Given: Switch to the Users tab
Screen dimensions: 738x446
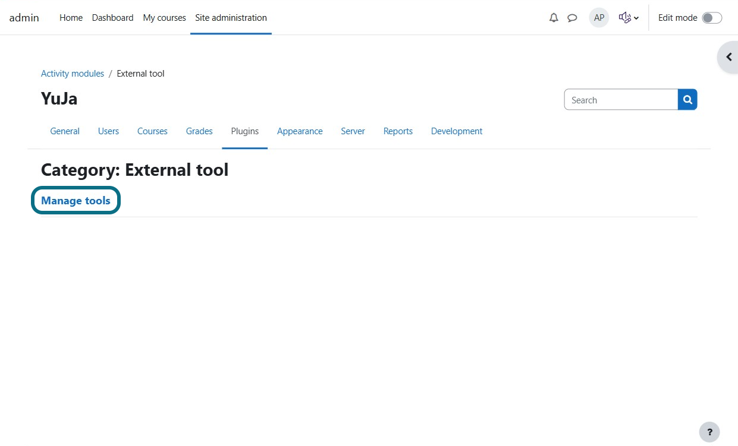Looking at the screenshot, I should tap(108, 131).
